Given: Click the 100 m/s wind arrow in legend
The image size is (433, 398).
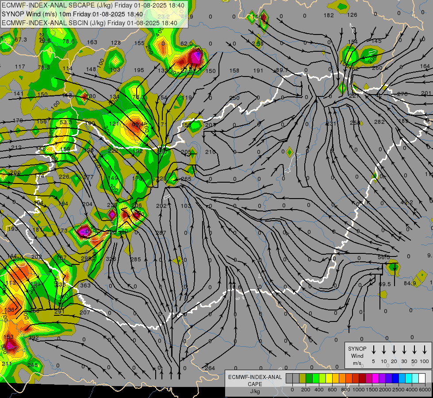Looking at the screenshot, I should pyautogui.click(x=425, y=350).
